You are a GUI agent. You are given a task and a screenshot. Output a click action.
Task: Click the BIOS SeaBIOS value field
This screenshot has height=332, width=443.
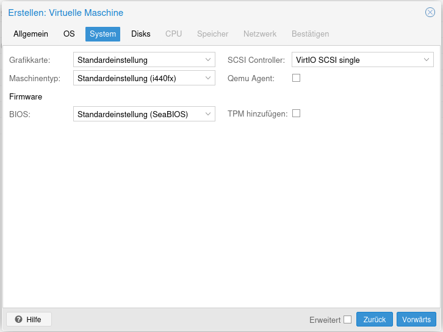click(137, 114)
